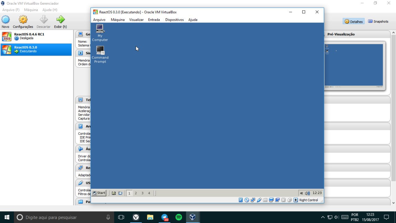Open the Dispositivos menu
The image size is (396, 223).
pos(174,20)
